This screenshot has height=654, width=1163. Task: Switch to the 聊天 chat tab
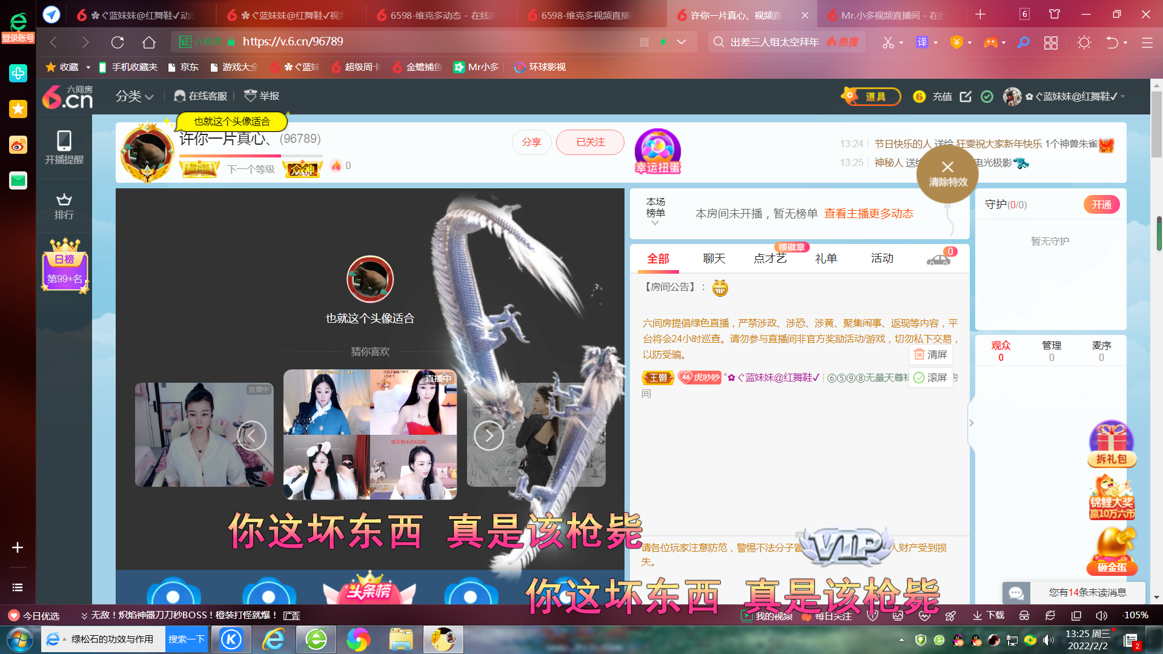(x=714, y=259)
